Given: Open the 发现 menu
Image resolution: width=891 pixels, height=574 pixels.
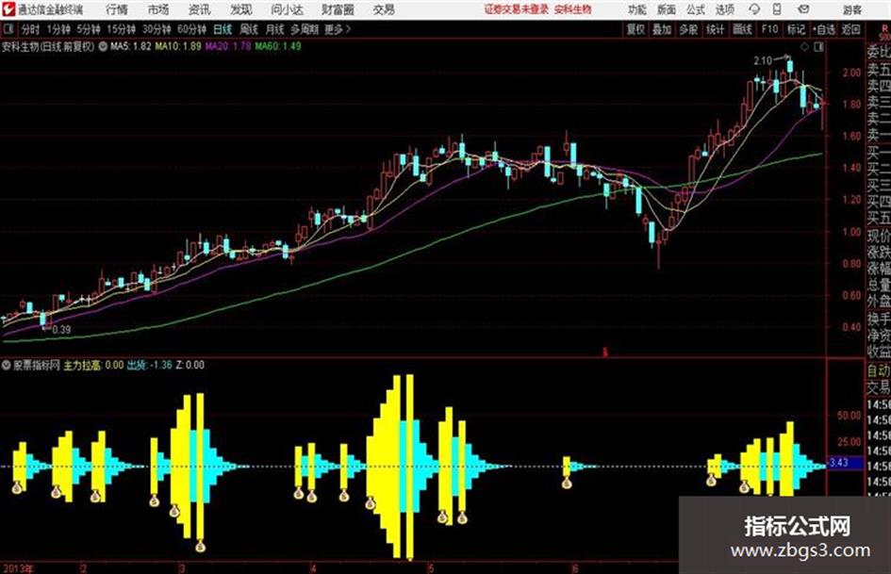Looking at the screenshot, I should pyautogui.click(x=241, y=9).
